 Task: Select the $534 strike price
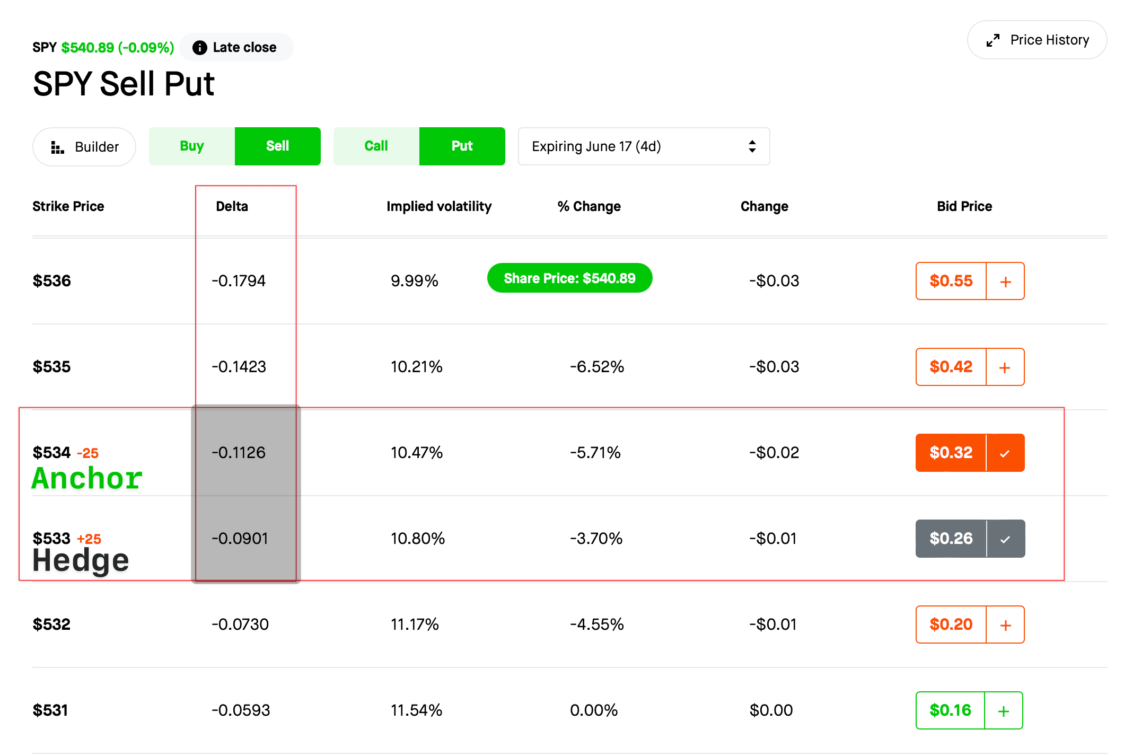(51, 453)
